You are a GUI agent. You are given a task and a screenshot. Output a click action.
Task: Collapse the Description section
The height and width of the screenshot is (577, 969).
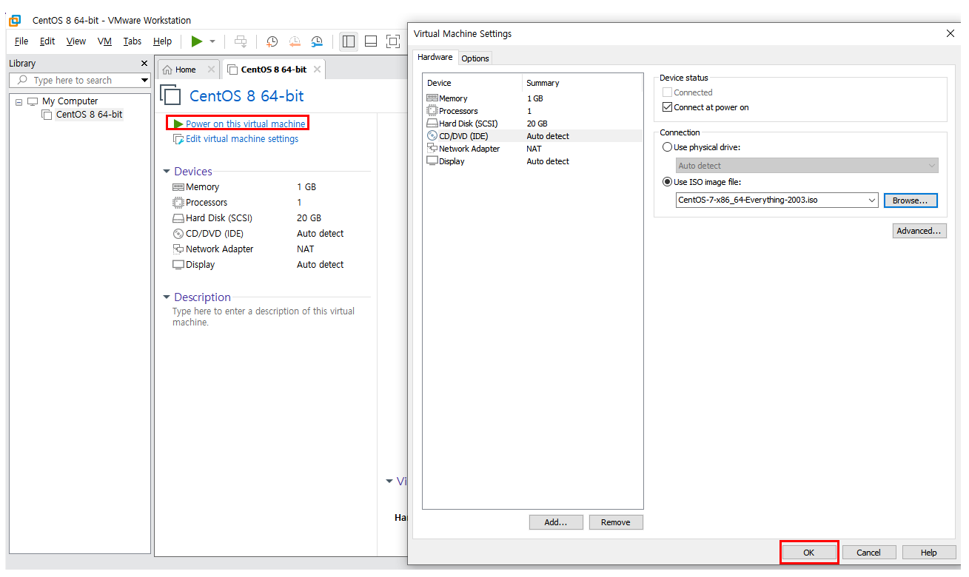167,297
